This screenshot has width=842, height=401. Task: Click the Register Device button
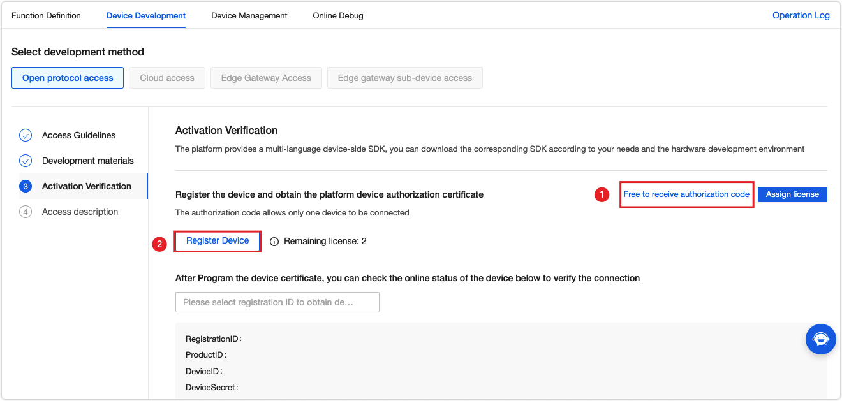point(218,241)
